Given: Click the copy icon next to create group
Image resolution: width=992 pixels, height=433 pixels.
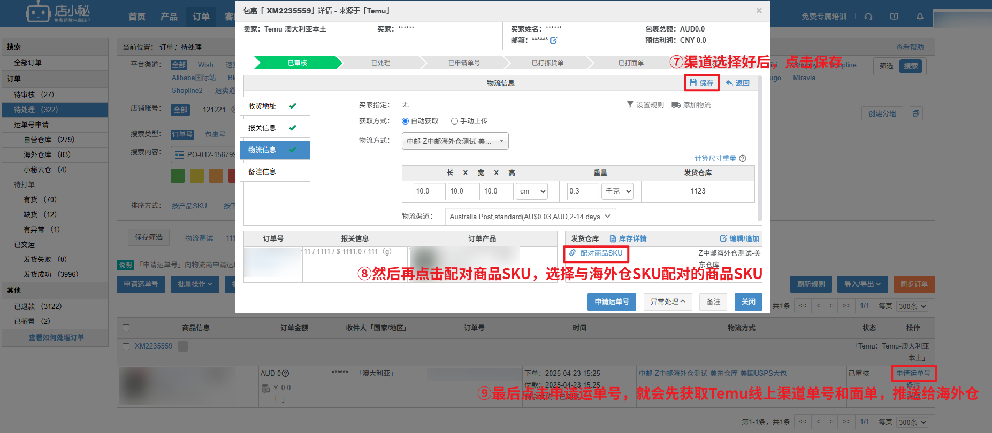Looking at the screenshot, I should (x=916, y=113).
